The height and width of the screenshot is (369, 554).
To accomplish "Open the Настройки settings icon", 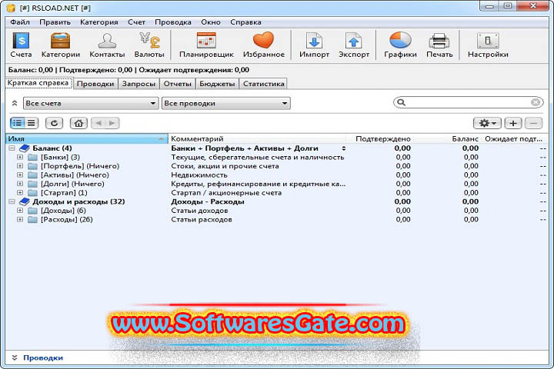I will point(488,45).
